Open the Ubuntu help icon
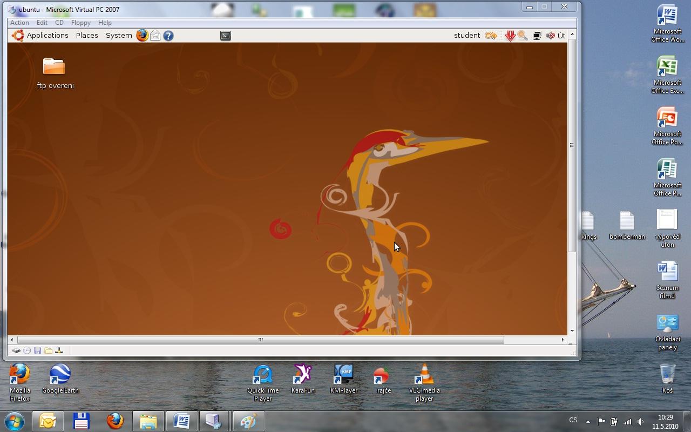691x432 pixels. tap(168, 36)
